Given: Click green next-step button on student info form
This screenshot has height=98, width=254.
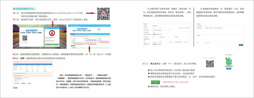Looking at the screenshot, I should [x=73, y=46].
